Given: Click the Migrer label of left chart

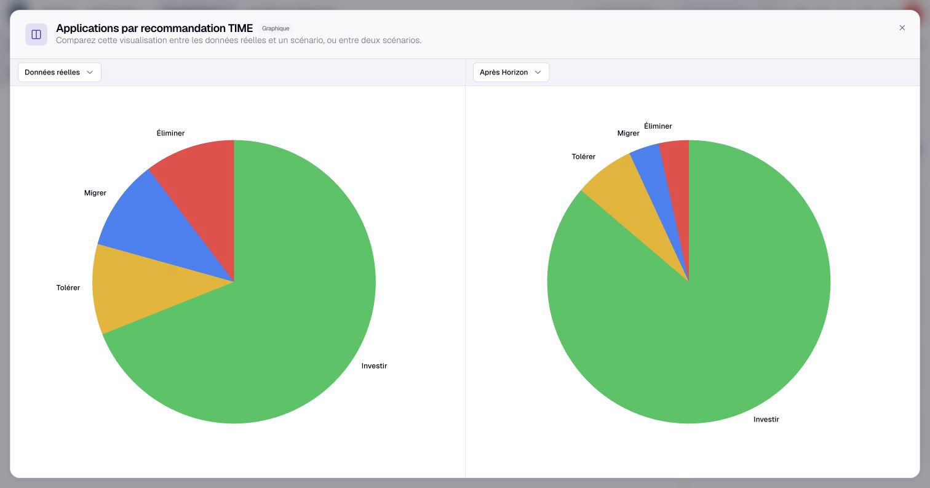Looking at the screenshot, I should pos(95,193).
